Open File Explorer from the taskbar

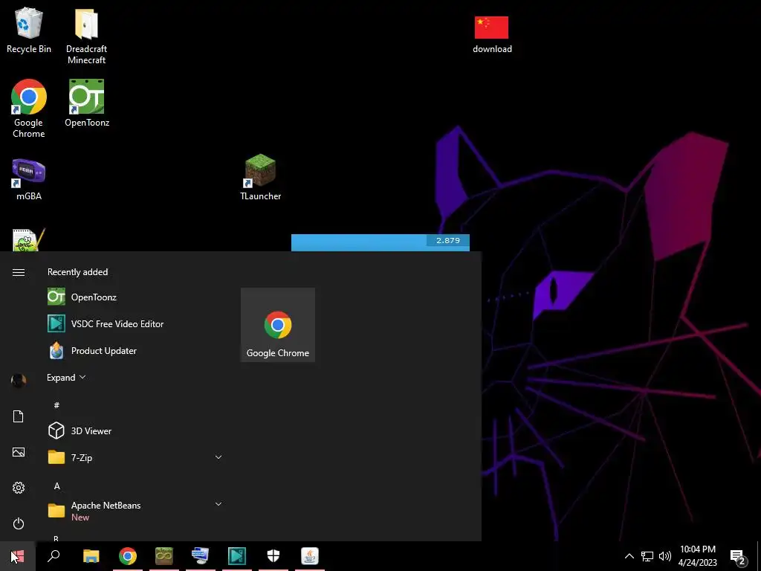[91, 556]
